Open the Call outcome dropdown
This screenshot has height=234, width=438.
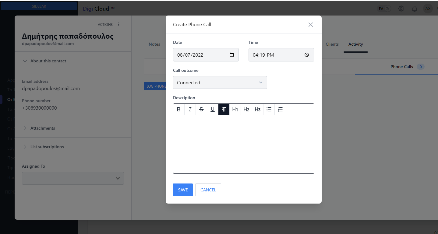coord(220,82)
